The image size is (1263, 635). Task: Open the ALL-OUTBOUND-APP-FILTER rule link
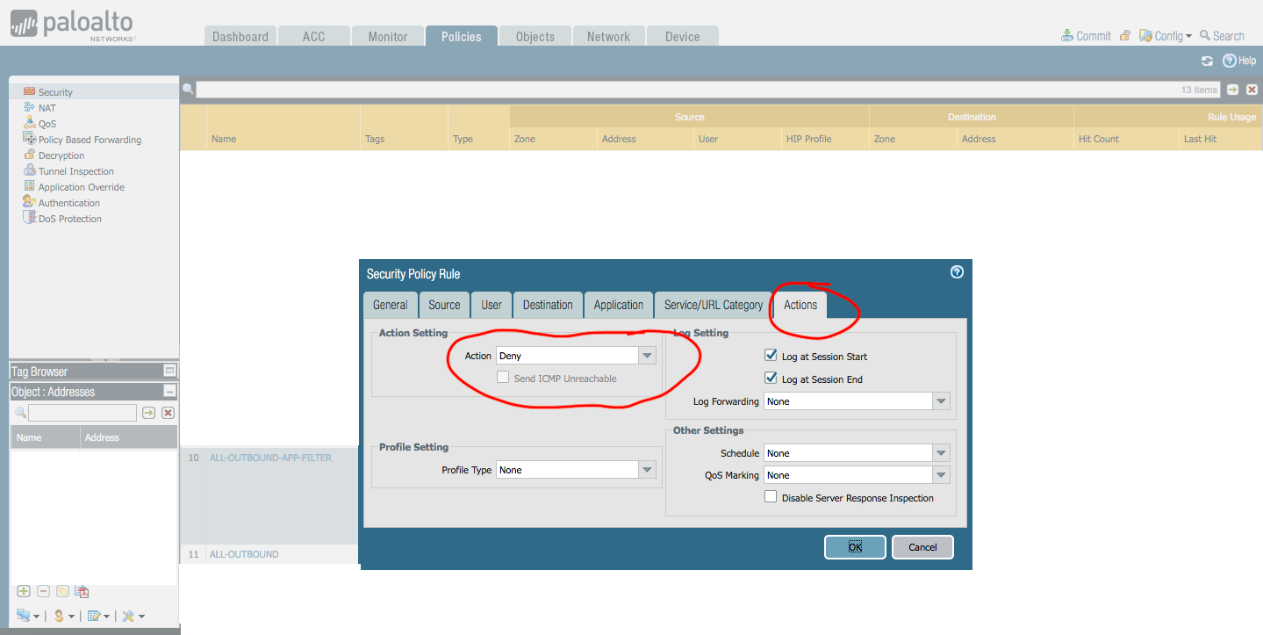point(270,458)
